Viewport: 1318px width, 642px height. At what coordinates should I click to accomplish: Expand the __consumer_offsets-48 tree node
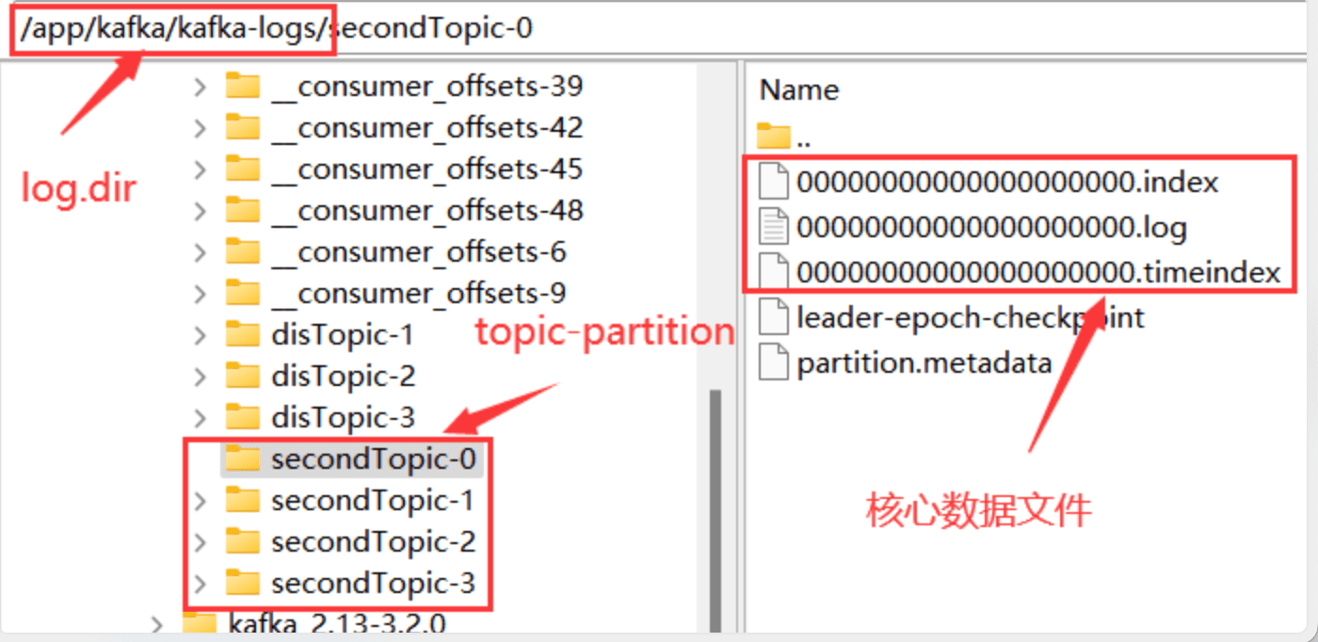coord(200,211)
